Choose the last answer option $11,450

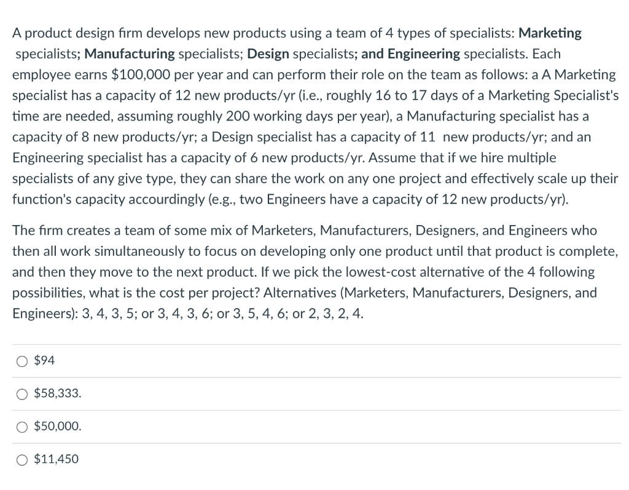(x=22, y=459)
